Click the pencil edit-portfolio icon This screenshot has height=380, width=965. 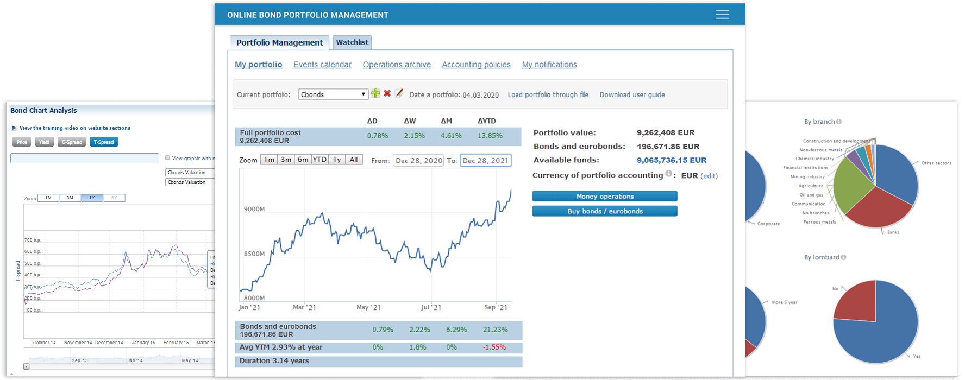coord(399,93)
